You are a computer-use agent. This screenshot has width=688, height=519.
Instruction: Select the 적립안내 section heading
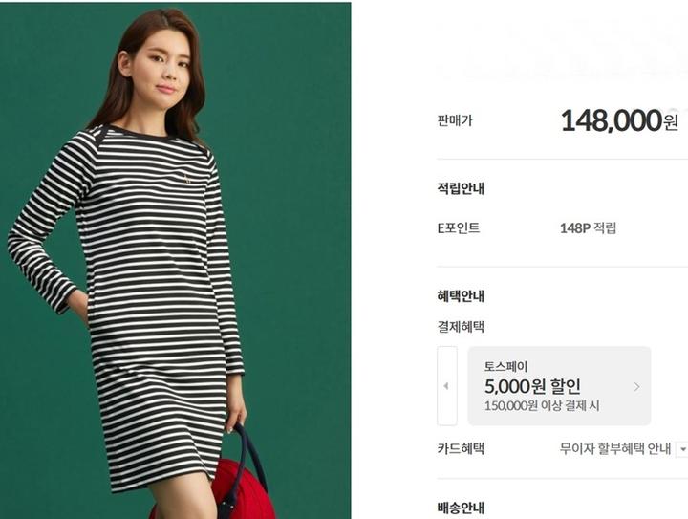point(461,188)
